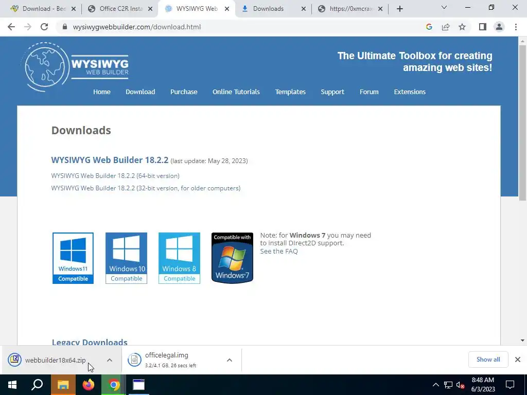Screen dimensions: 527x395
Task: Click the Compatible with Windows 7 badge
Action: pyautogui.click(x=232, y=258)
